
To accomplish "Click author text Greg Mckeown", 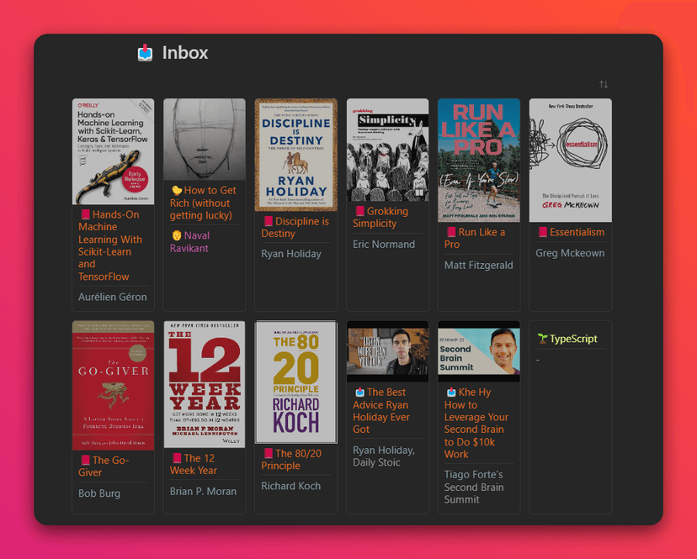I will (x=570, y=253).
